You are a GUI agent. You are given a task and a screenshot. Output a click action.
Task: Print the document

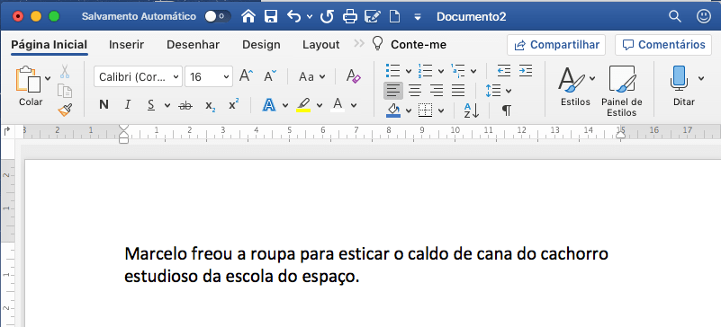[350, 17]
